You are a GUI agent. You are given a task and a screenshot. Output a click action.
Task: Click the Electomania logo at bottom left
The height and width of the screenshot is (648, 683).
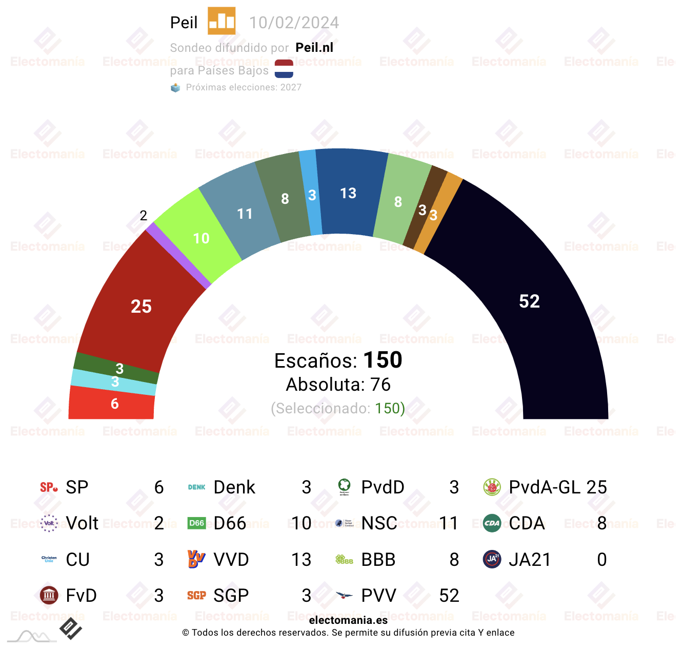coord(70,628)
